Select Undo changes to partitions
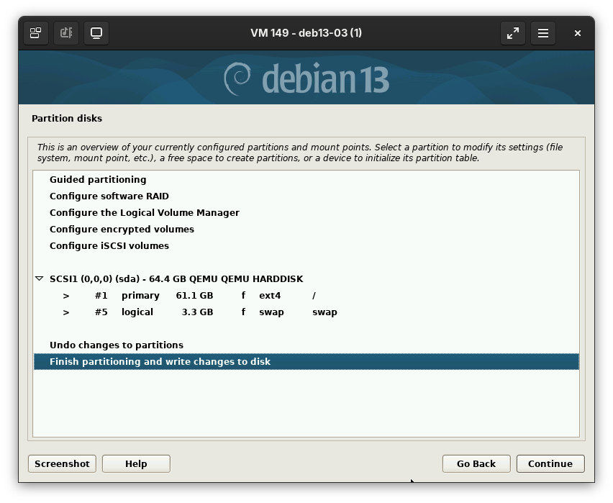The width and height of the screenshot is (613, 503). click(117, 345)
